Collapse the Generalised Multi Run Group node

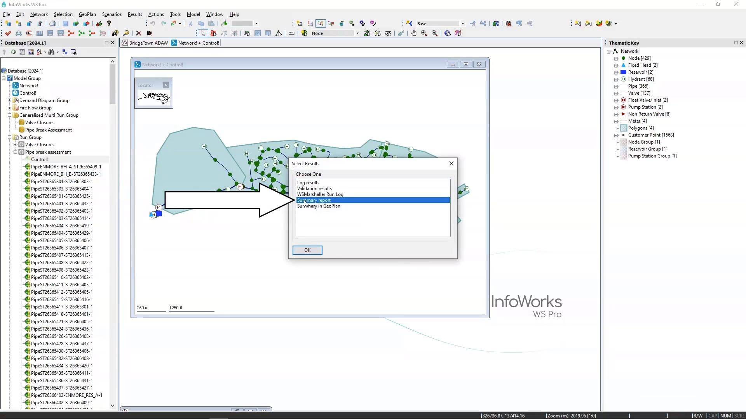point(10,115)
